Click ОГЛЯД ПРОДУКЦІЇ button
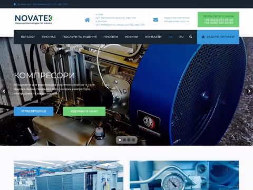 pyautogui.click(x=34, y=111)
